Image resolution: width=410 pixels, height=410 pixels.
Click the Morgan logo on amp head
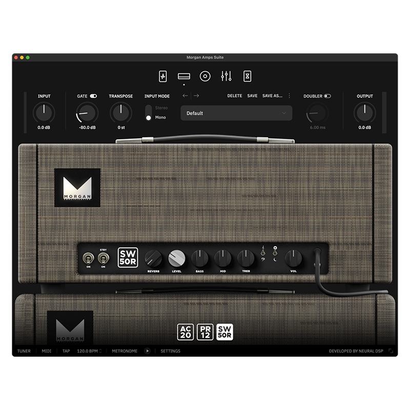77,188
